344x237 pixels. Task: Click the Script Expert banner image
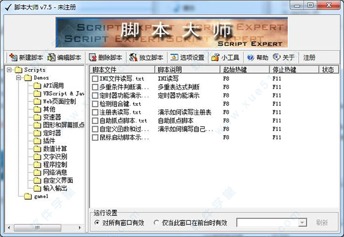pyautogui.click(x=172, y=33)
